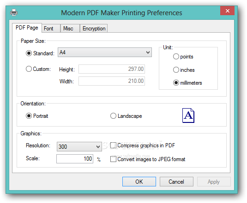This screenshot has height=203, width=247.
Task: Click the 'Resolution:' label
Action: click(x=38, y=145)
